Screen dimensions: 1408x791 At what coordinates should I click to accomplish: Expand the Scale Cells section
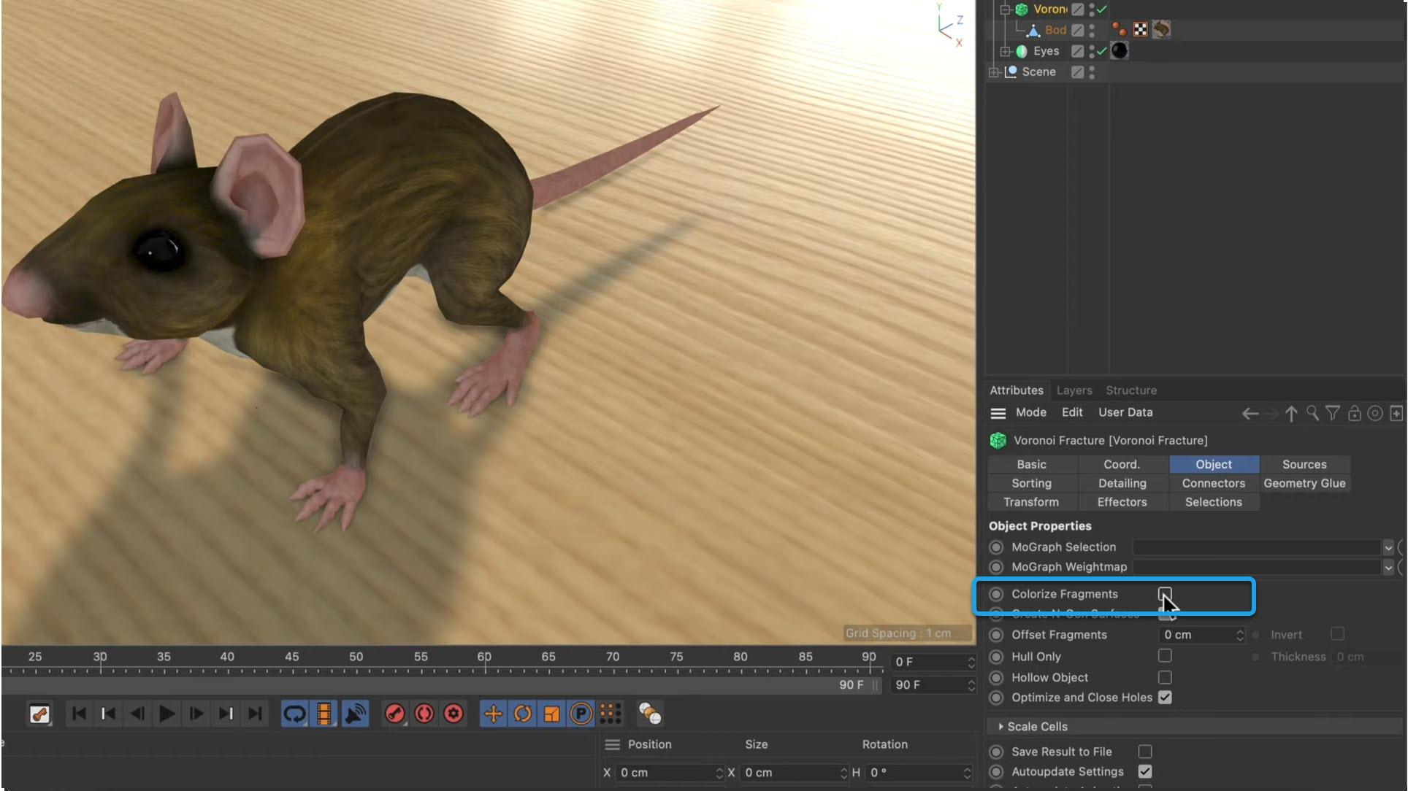pyautogui.click(x=1000, y=726)
